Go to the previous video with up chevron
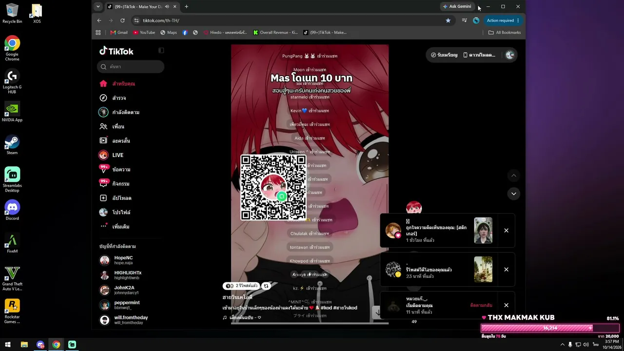The width and height of the screenshot is (624, 351). (x=513, y=175)
